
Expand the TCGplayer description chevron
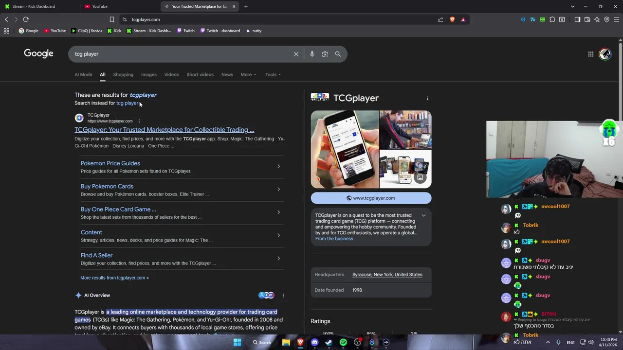click(423, 215)
